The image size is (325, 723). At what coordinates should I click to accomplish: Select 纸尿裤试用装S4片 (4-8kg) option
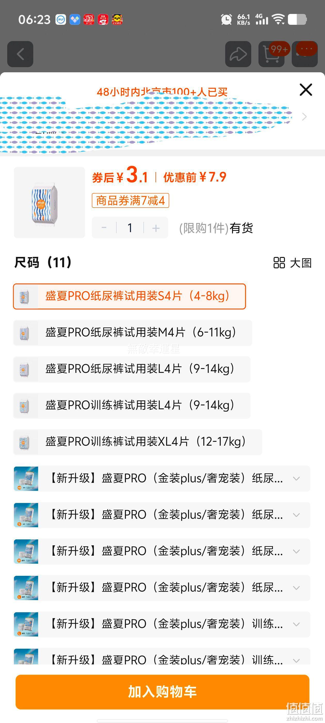[x=129, y=296]
